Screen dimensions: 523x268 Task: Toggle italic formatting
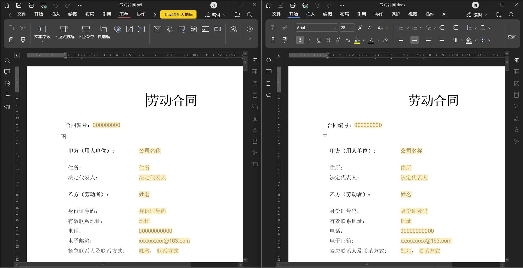pos(309,40)
